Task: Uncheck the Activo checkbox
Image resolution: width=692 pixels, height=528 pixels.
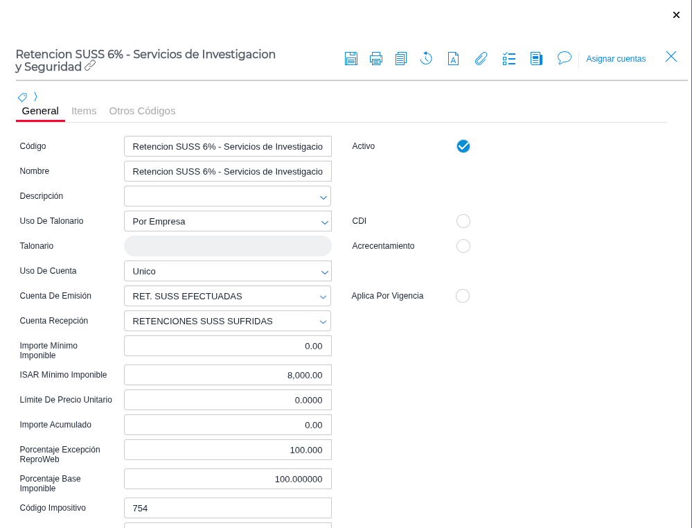Action: [463, 146]
